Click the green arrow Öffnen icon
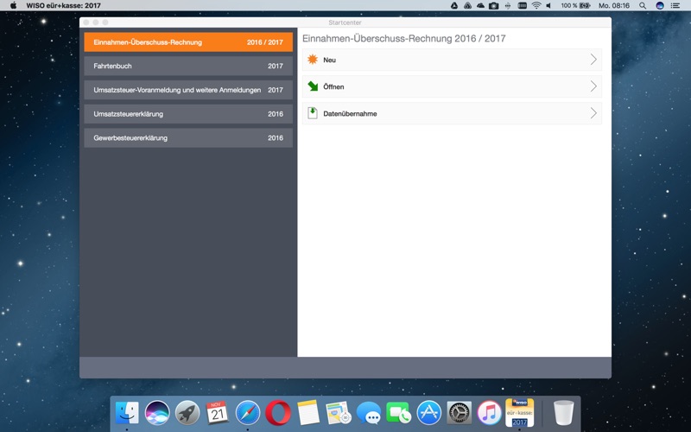This screenshot has height=432, width=691. click(313, 86)
